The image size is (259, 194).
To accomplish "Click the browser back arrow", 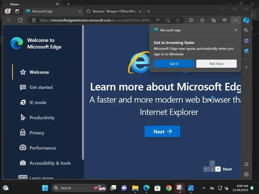I will tap(9, 20).
